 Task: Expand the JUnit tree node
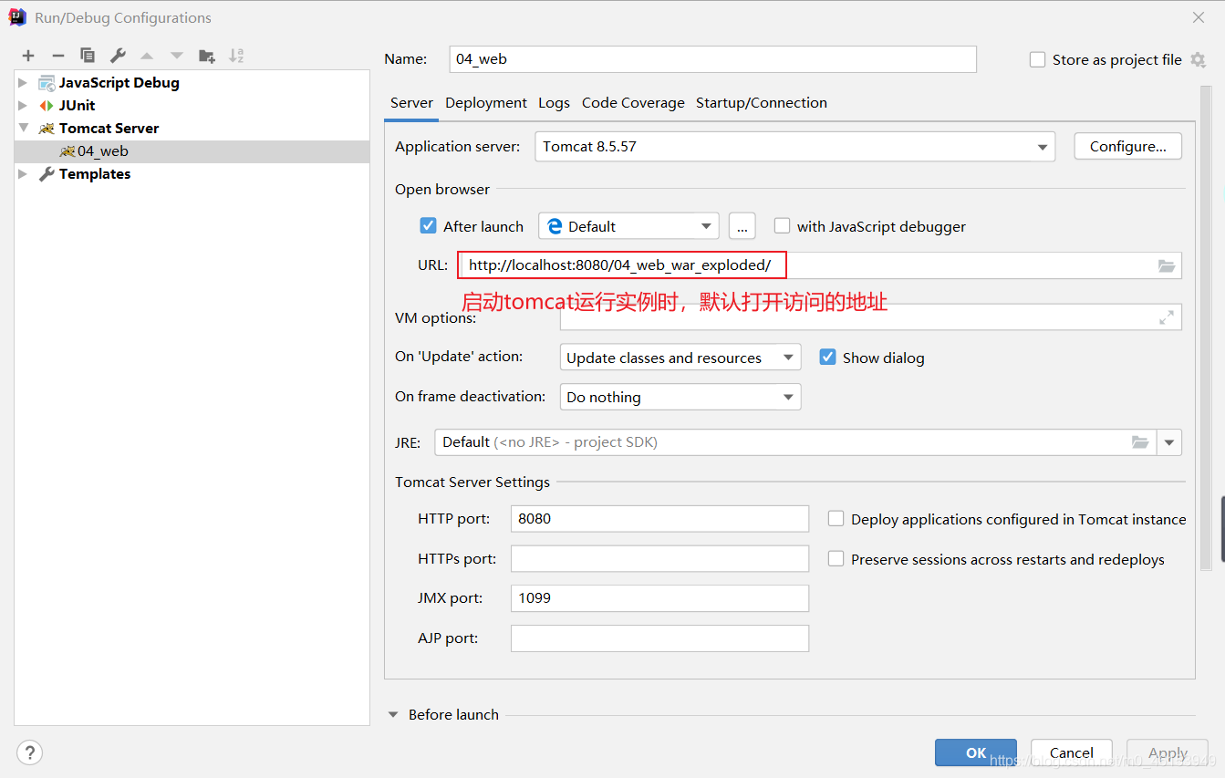pyautogui.click(x=24, y=105)
